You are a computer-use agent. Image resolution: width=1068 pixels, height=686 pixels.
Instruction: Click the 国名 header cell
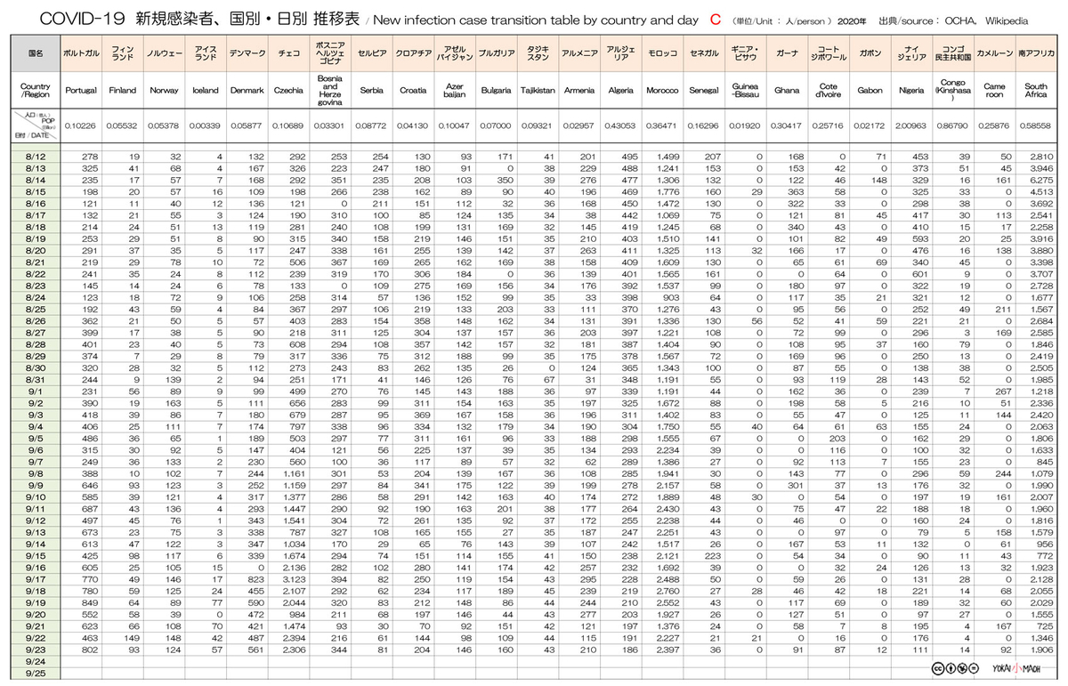tap(36, 53)
